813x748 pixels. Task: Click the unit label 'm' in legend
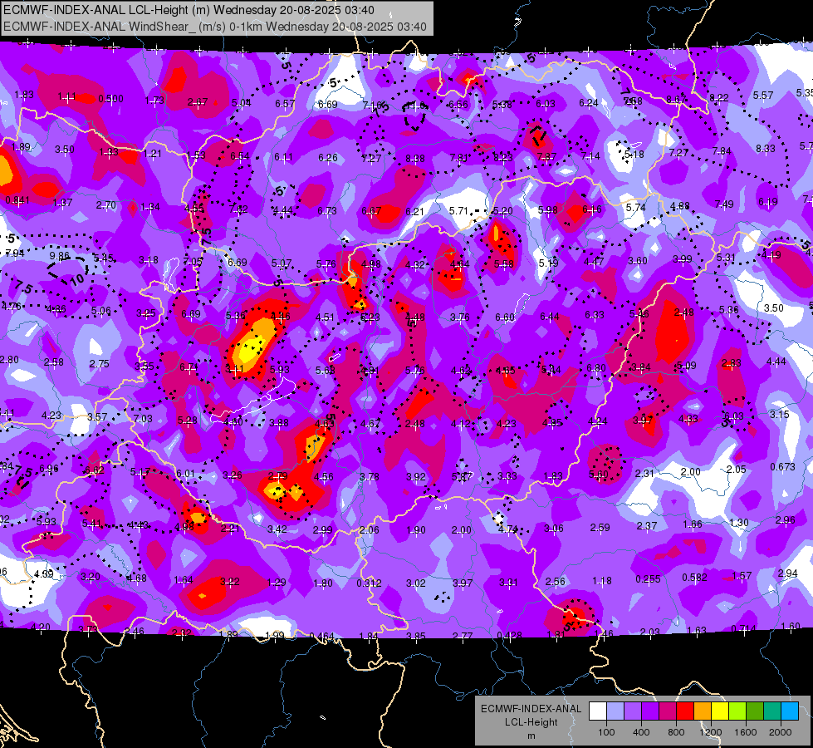(x=531, y=736)
